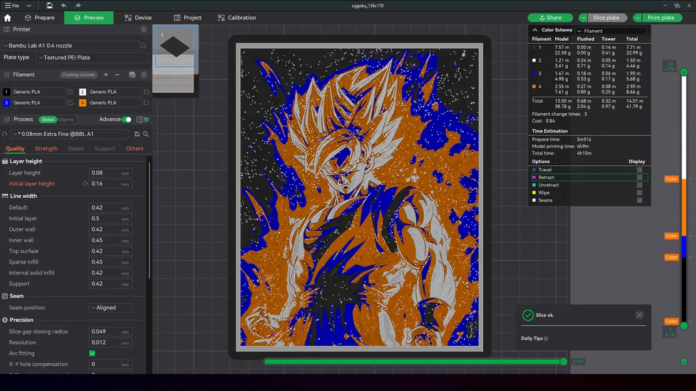
Task: Open the Others settings tab
Action: [135, 149]
